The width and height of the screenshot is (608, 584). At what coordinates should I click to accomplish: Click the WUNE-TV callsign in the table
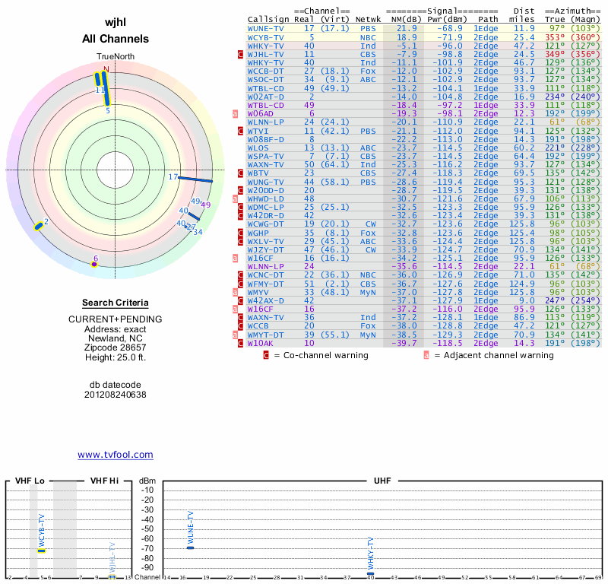(x=266, y=28)
